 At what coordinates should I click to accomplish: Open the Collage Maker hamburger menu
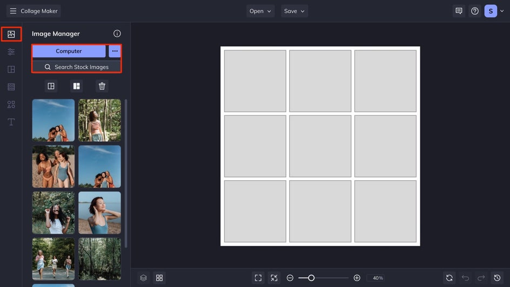pyautogui.click(x=13, y=11)
